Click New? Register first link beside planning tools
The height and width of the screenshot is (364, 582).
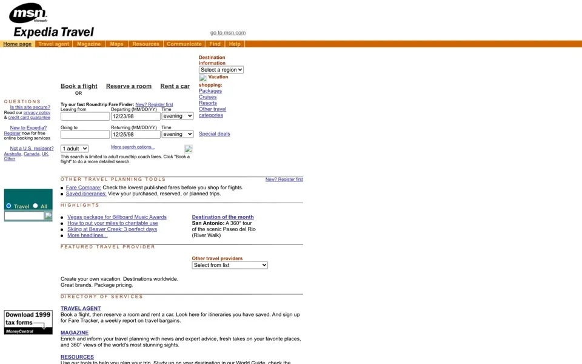(x=284, y=180)
